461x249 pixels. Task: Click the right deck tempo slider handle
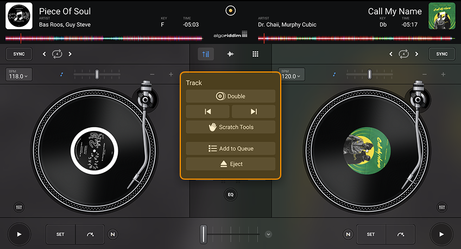(370, 74)
